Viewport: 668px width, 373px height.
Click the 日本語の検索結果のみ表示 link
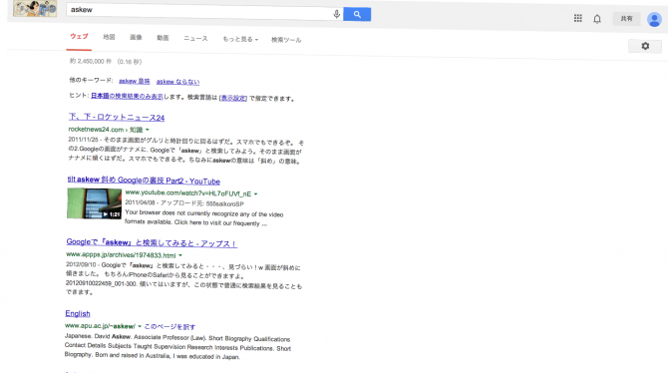(x=127, y=97)
